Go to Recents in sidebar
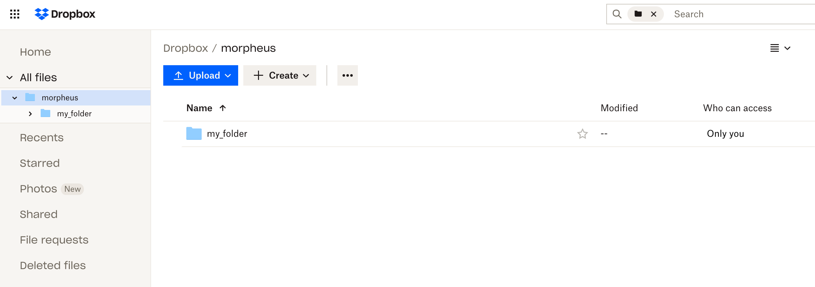The width and height of the screenshot is (815, 287). coord(42,138)
